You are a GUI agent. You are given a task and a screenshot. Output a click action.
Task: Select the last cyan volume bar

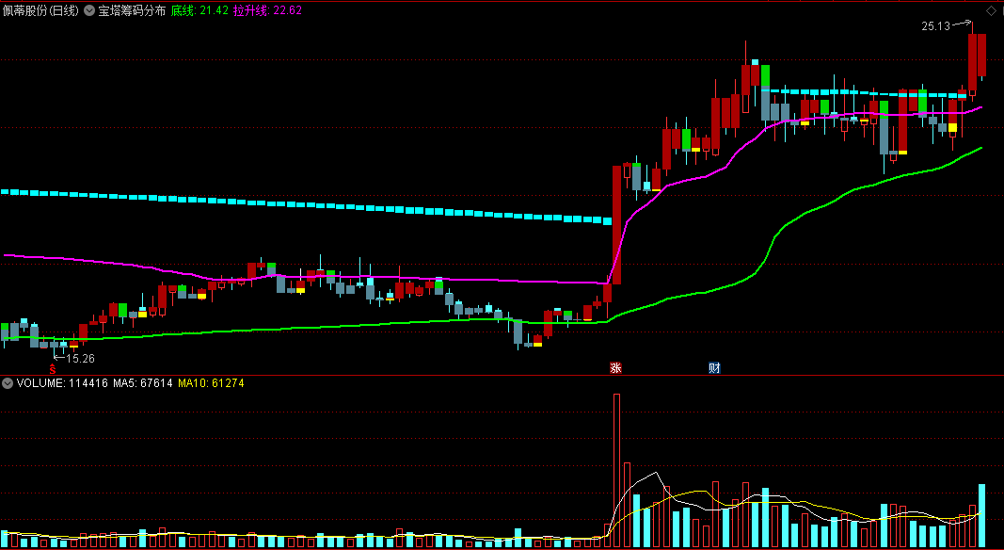click(x=981, y=516)
